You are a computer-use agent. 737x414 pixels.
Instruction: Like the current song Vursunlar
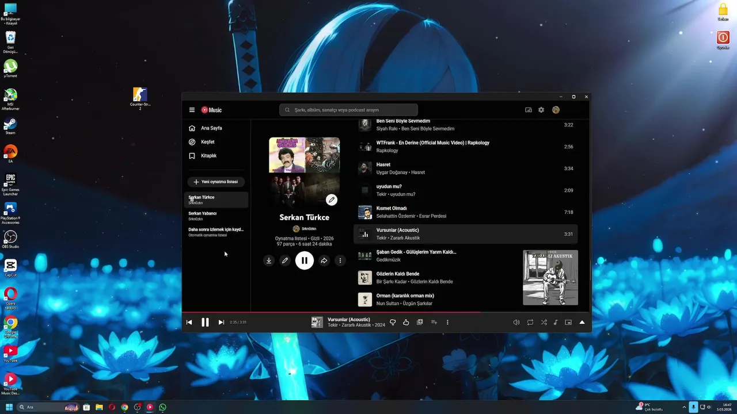[406, 323]
